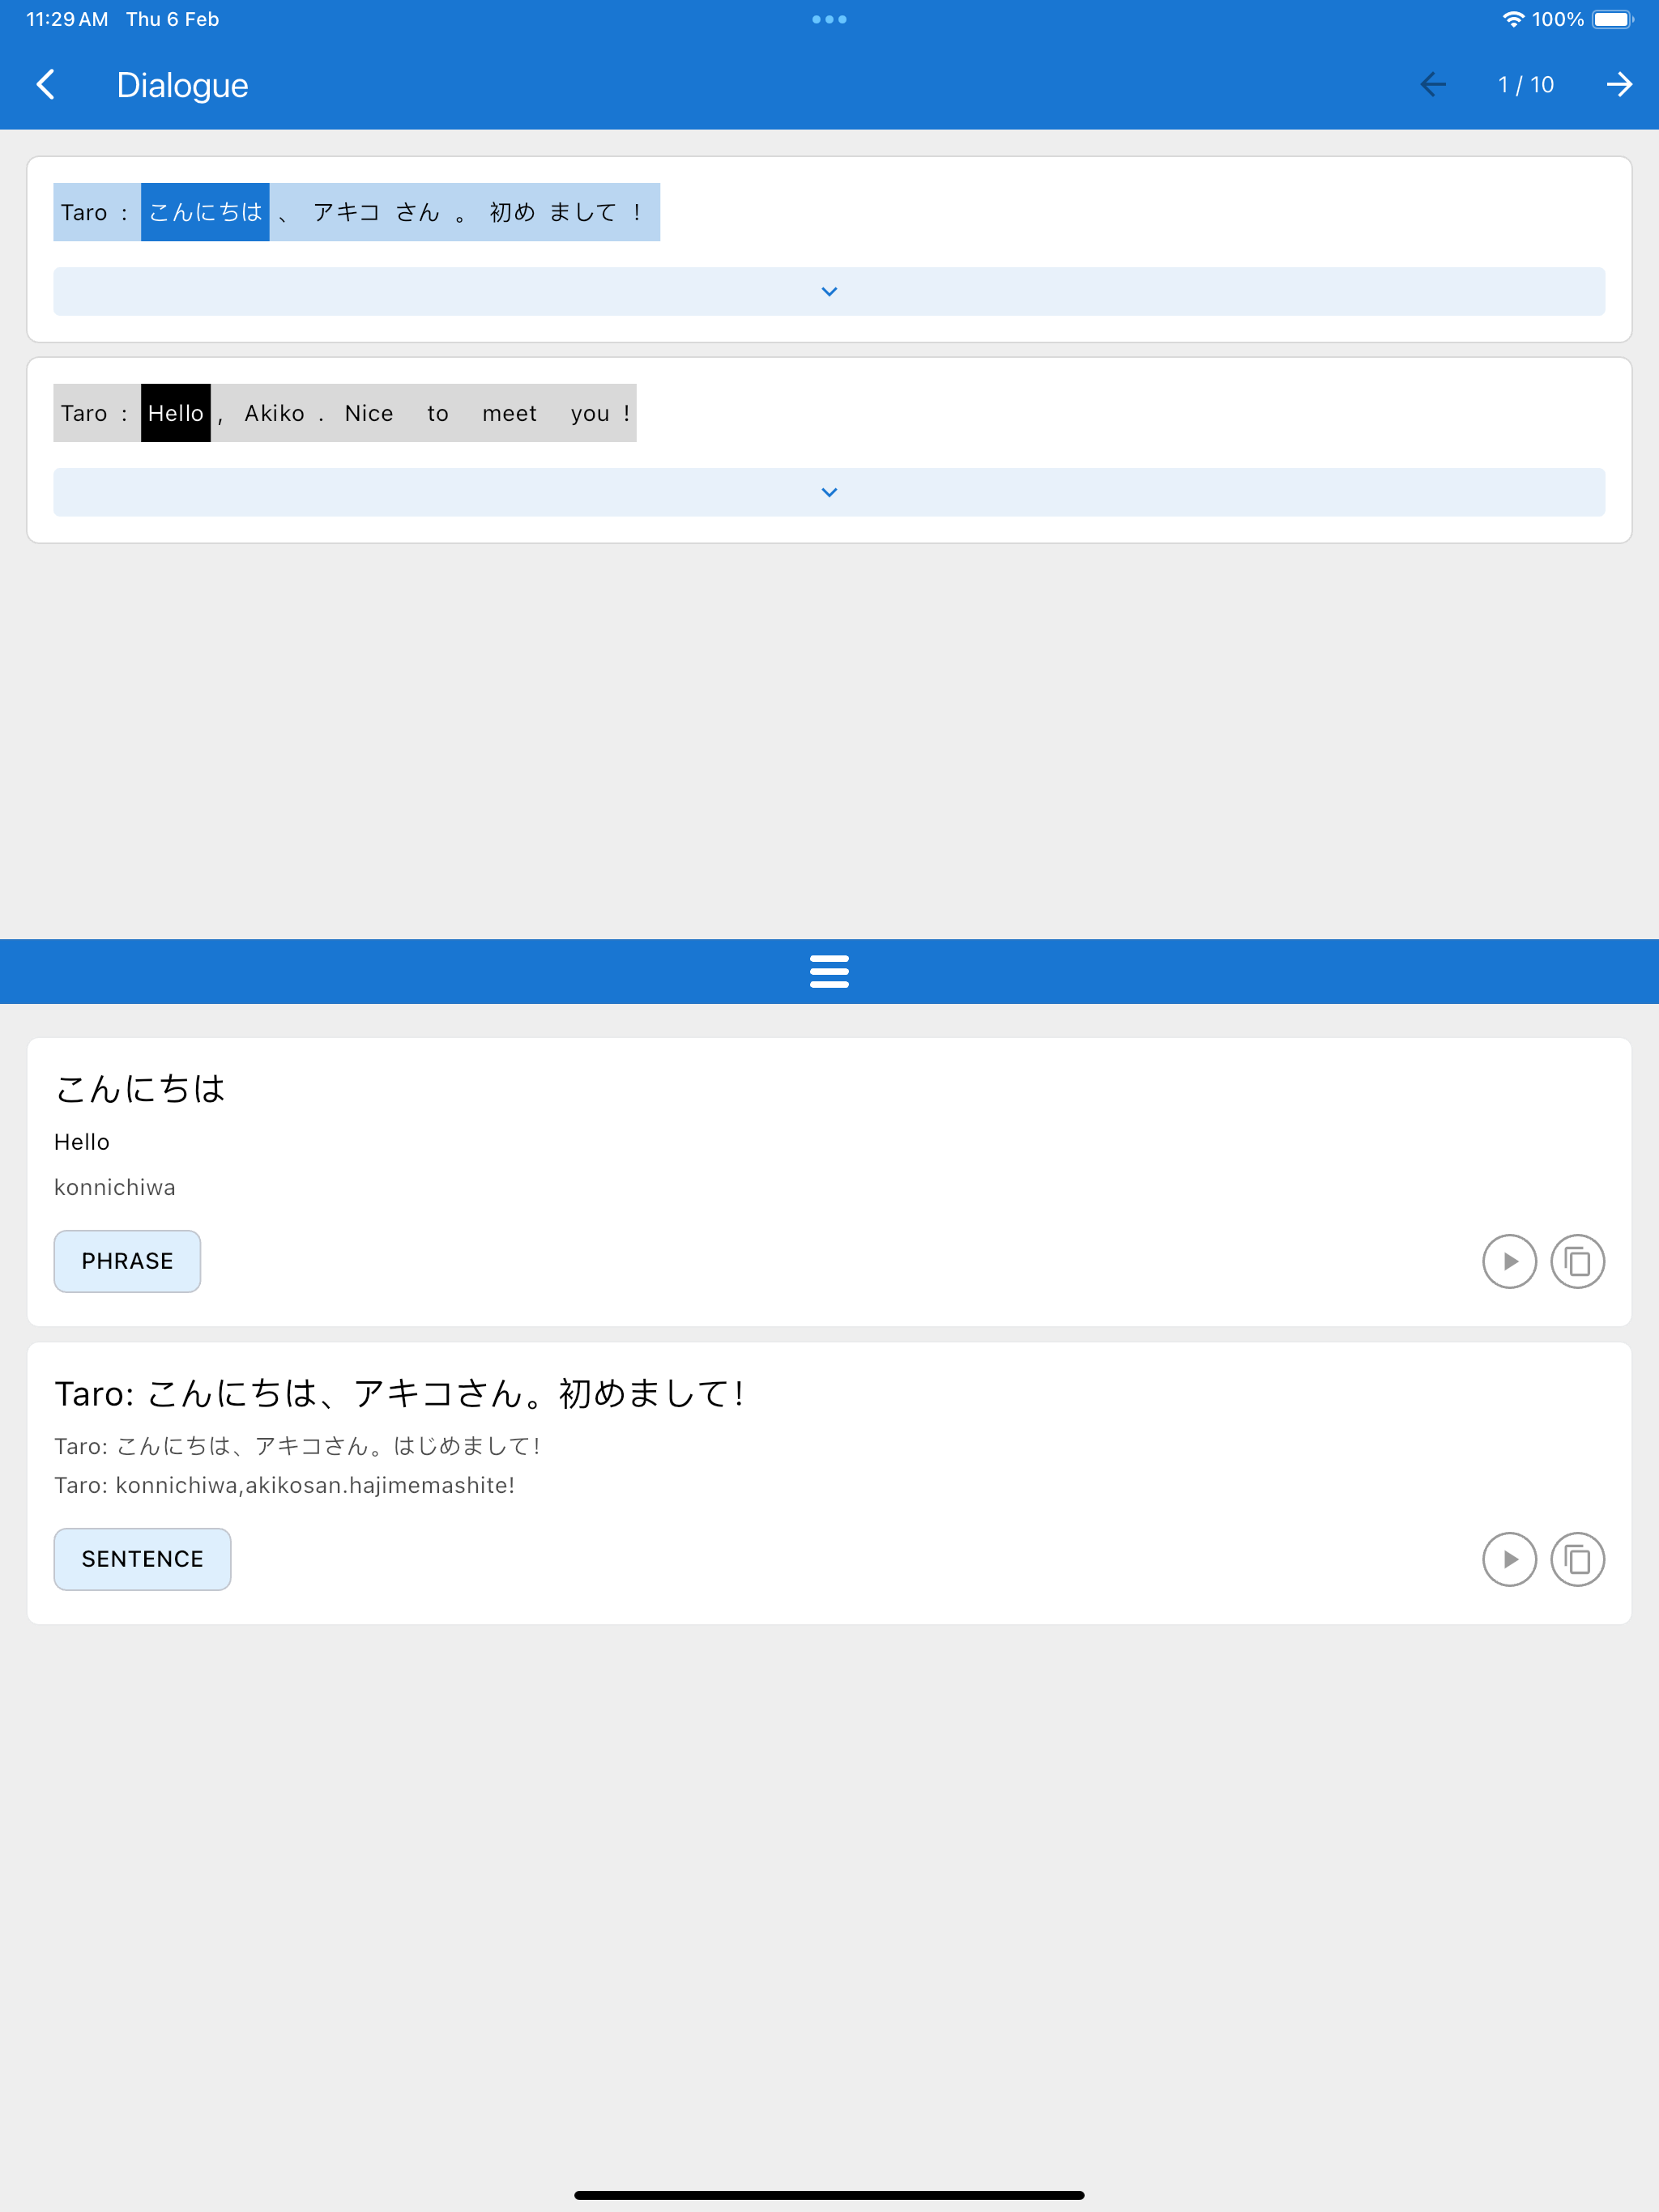Tap the Wi-Fi status icon
This screenshot has height=2212, width=1659.
click(1513, 19)
